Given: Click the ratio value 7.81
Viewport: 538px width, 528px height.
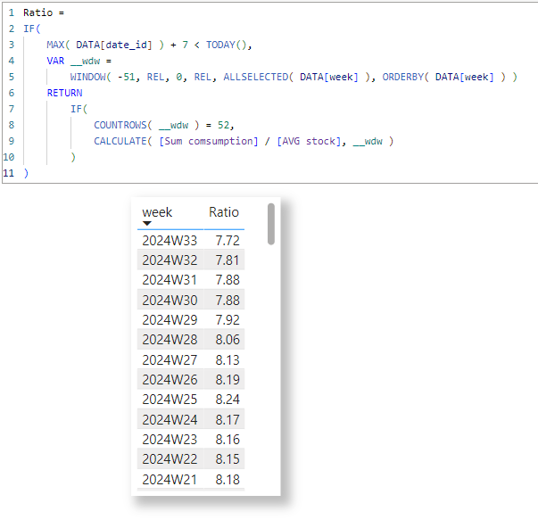Looking at the screenshot, I should (x=228, y=260).
